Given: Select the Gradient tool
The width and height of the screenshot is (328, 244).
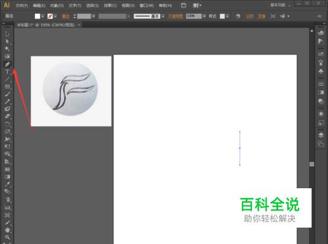Looking at the screenshot, I should click(x=7, y=176).
